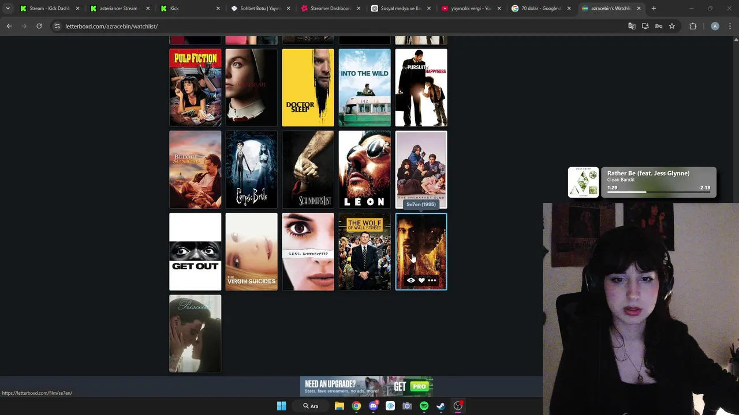The height and width of the screenshot is (415, 739).
Task: Open Steam from the taskbar
Action: tap(441, 406)
